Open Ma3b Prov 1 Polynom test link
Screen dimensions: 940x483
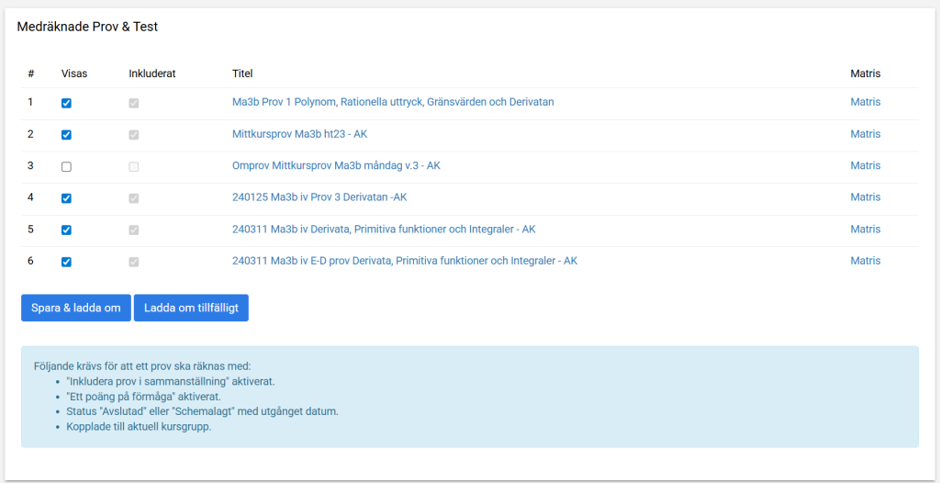pos(392,102)
